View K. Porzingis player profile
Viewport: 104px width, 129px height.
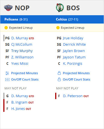[x=73, y=64]
